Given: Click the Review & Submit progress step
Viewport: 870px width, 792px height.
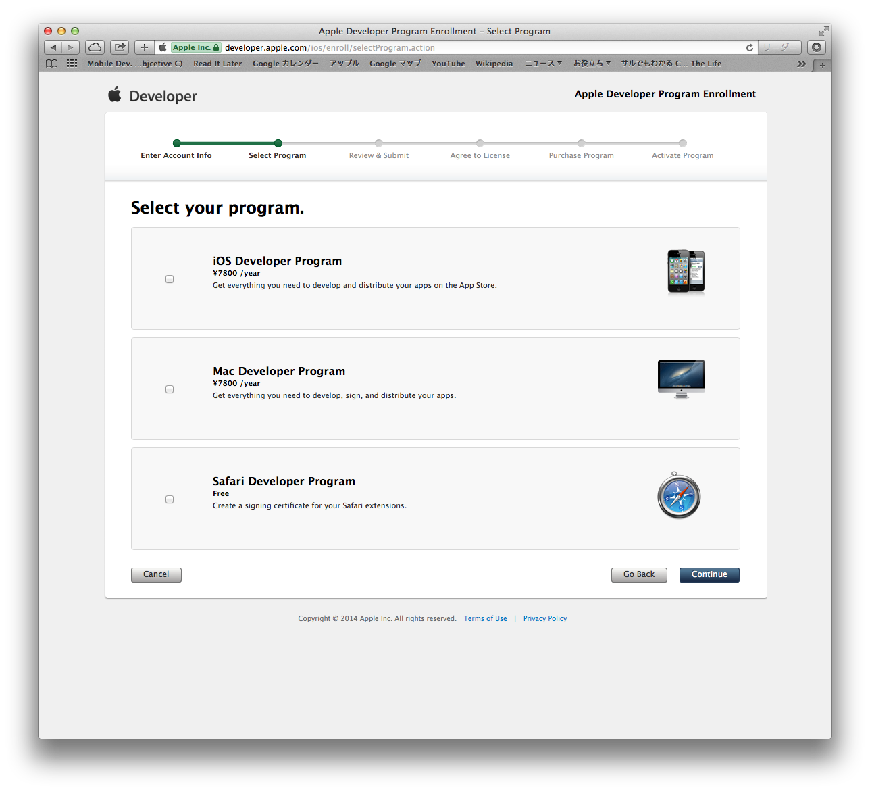Looking at the screenshot, I should pos(379,150).
